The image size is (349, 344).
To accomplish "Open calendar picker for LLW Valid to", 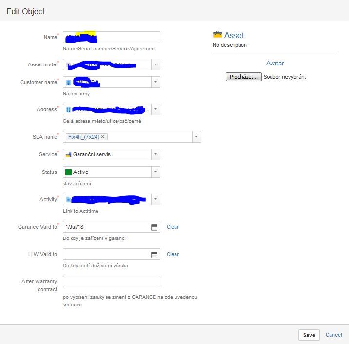I will click(x=154, y=255).
